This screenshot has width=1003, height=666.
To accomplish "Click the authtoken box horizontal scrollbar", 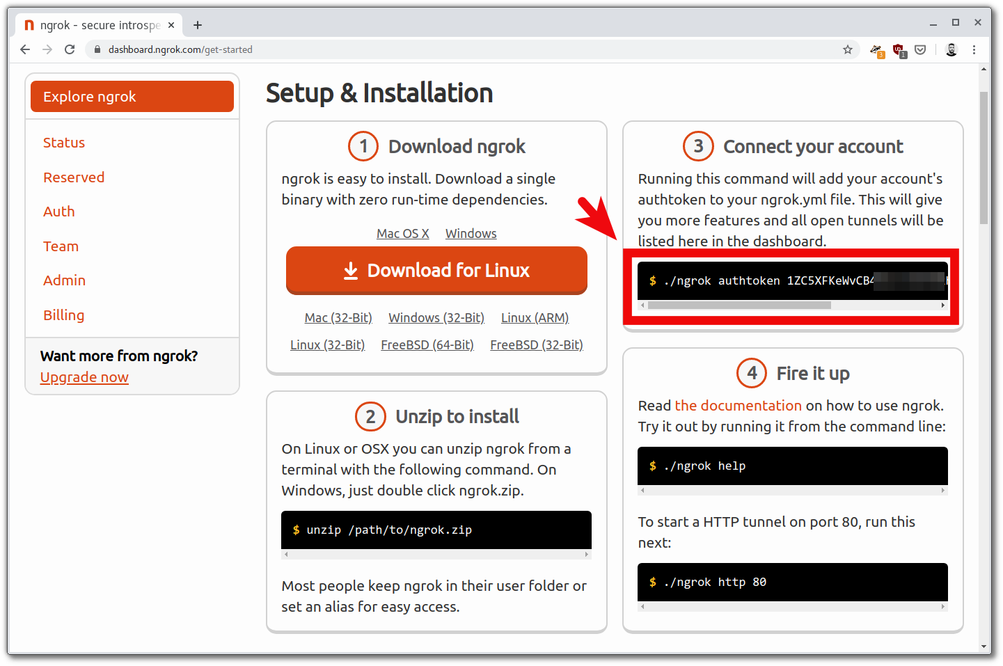I will click(x=739, y=305).
